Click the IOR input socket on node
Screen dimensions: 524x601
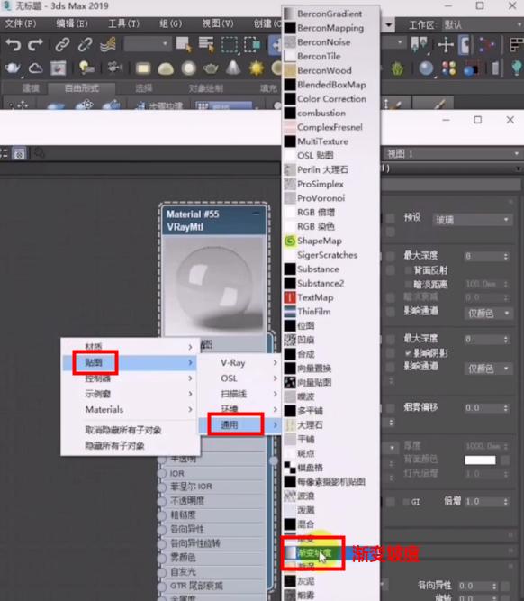162,473
